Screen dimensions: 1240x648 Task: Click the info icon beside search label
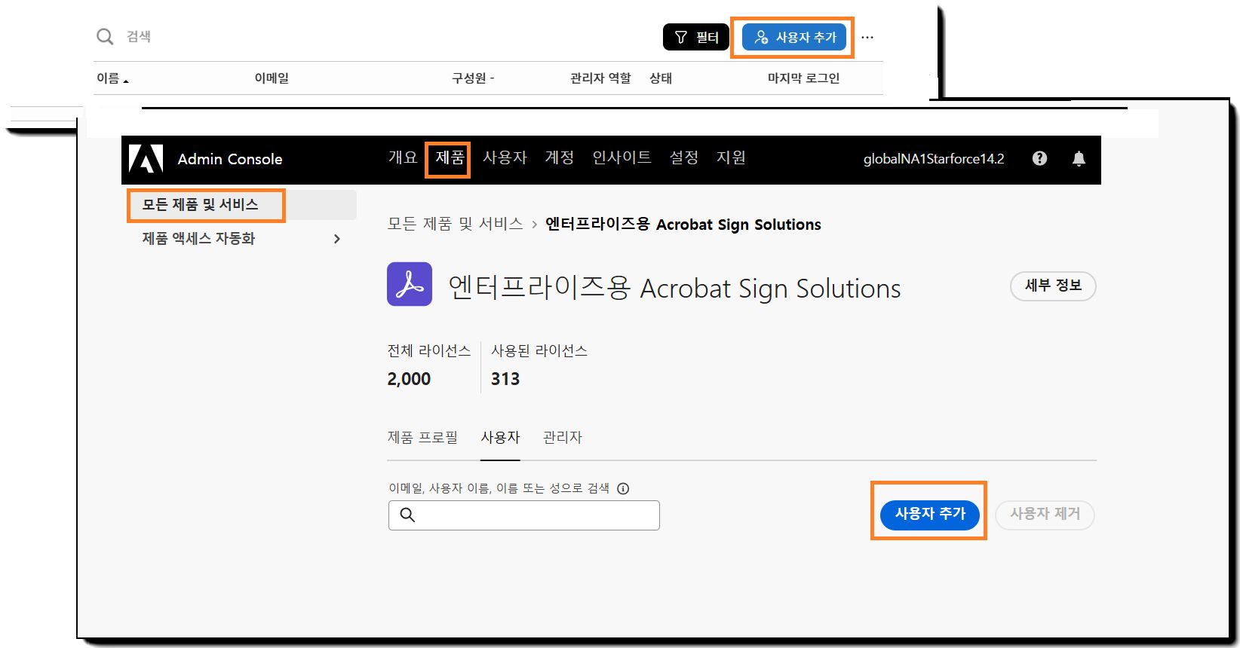(623, 488)
